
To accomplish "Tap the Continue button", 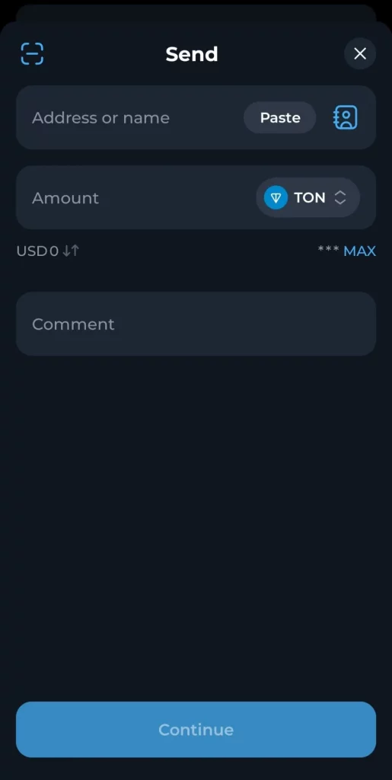I will (196, 729).
